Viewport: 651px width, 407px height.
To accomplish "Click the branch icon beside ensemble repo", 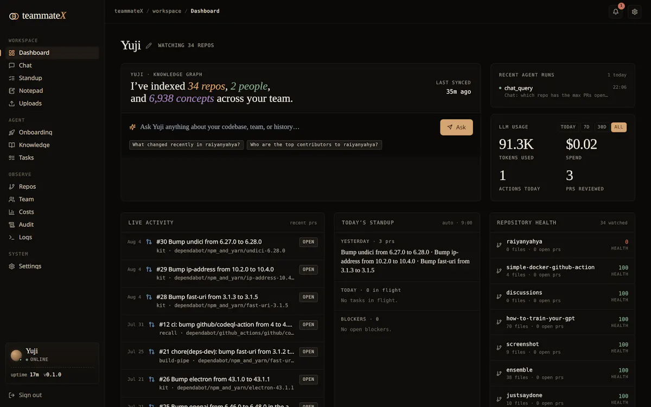I will click(499, 373).
